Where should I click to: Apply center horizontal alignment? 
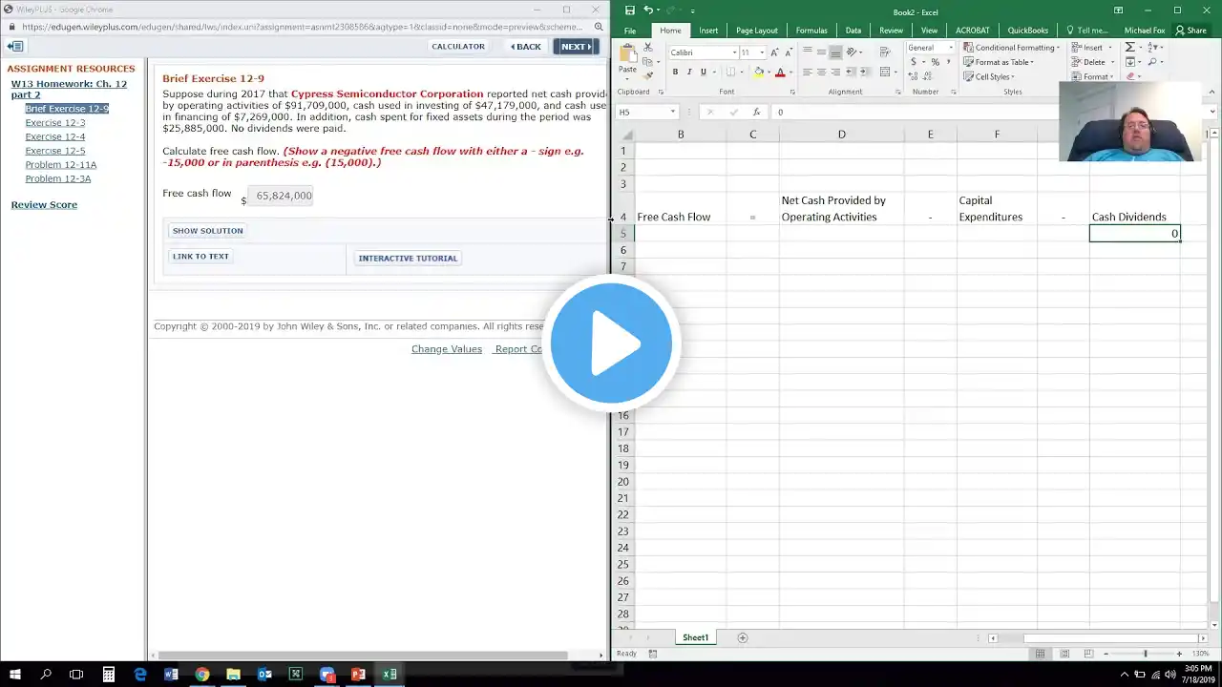pyautogui.click(x=821, y=72)
